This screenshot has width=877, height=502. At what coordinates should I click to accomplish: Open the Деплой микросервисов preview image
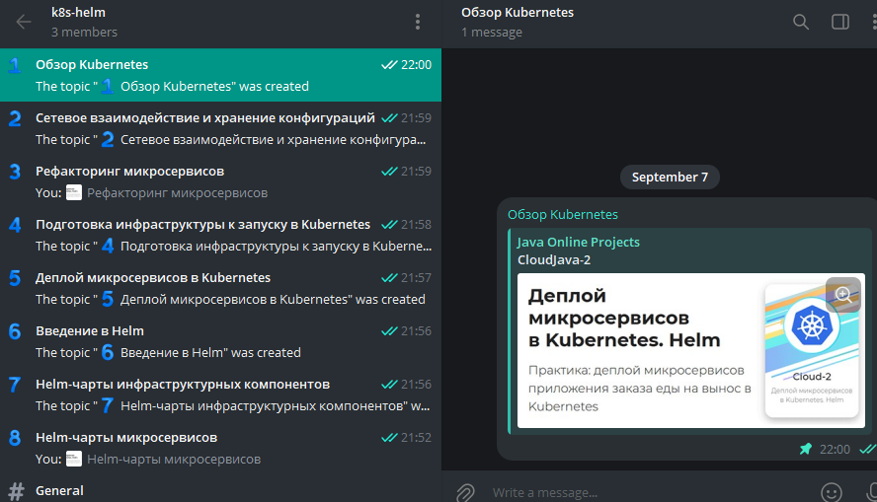690,350
